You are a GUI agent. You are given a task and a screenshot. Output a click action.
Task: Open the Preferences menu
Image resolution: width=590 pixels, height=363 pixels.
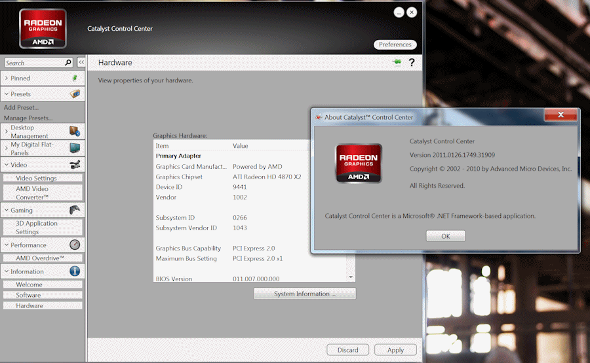point(395,44)
